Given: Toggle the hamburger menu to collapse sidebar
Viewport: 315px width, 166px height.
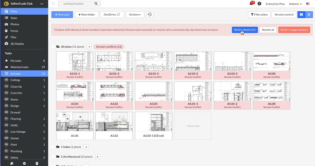Looking at the screenshot, I should click(x=53, y=4).
